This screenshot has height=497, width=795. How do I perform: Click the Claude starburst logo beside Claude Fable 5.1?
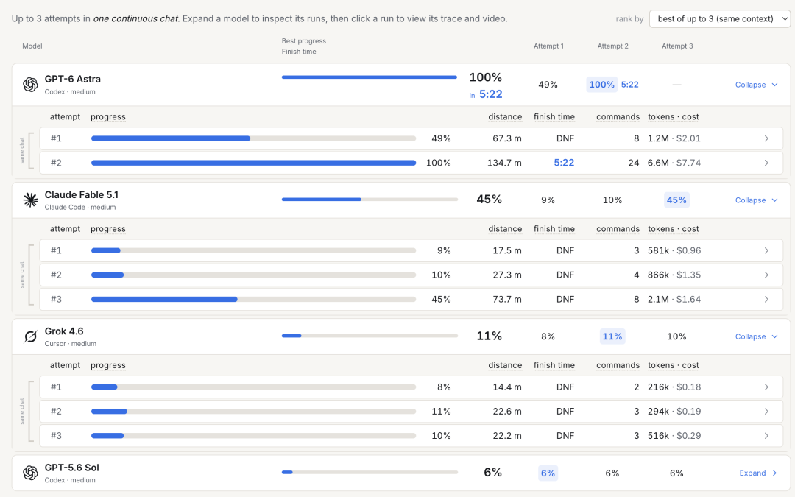click(30, 200)
